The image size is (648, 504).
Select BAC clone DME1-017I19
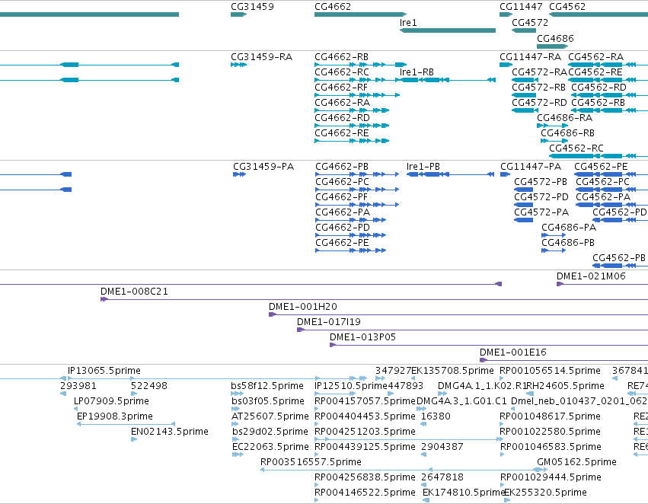pos(472,330)
